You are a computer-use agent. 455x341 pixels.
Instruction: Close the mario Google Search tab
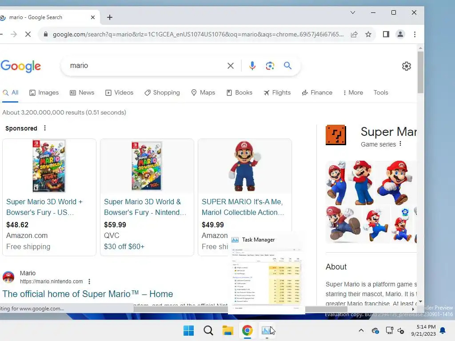93,17
